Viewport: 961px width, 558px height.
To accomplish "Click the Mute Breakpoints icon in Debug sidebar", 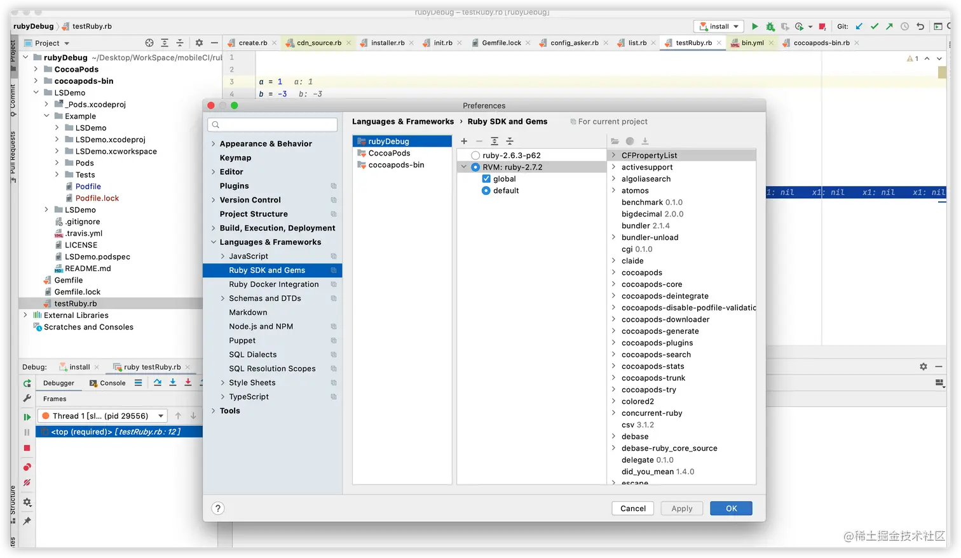I will click(x=27, y=482).
